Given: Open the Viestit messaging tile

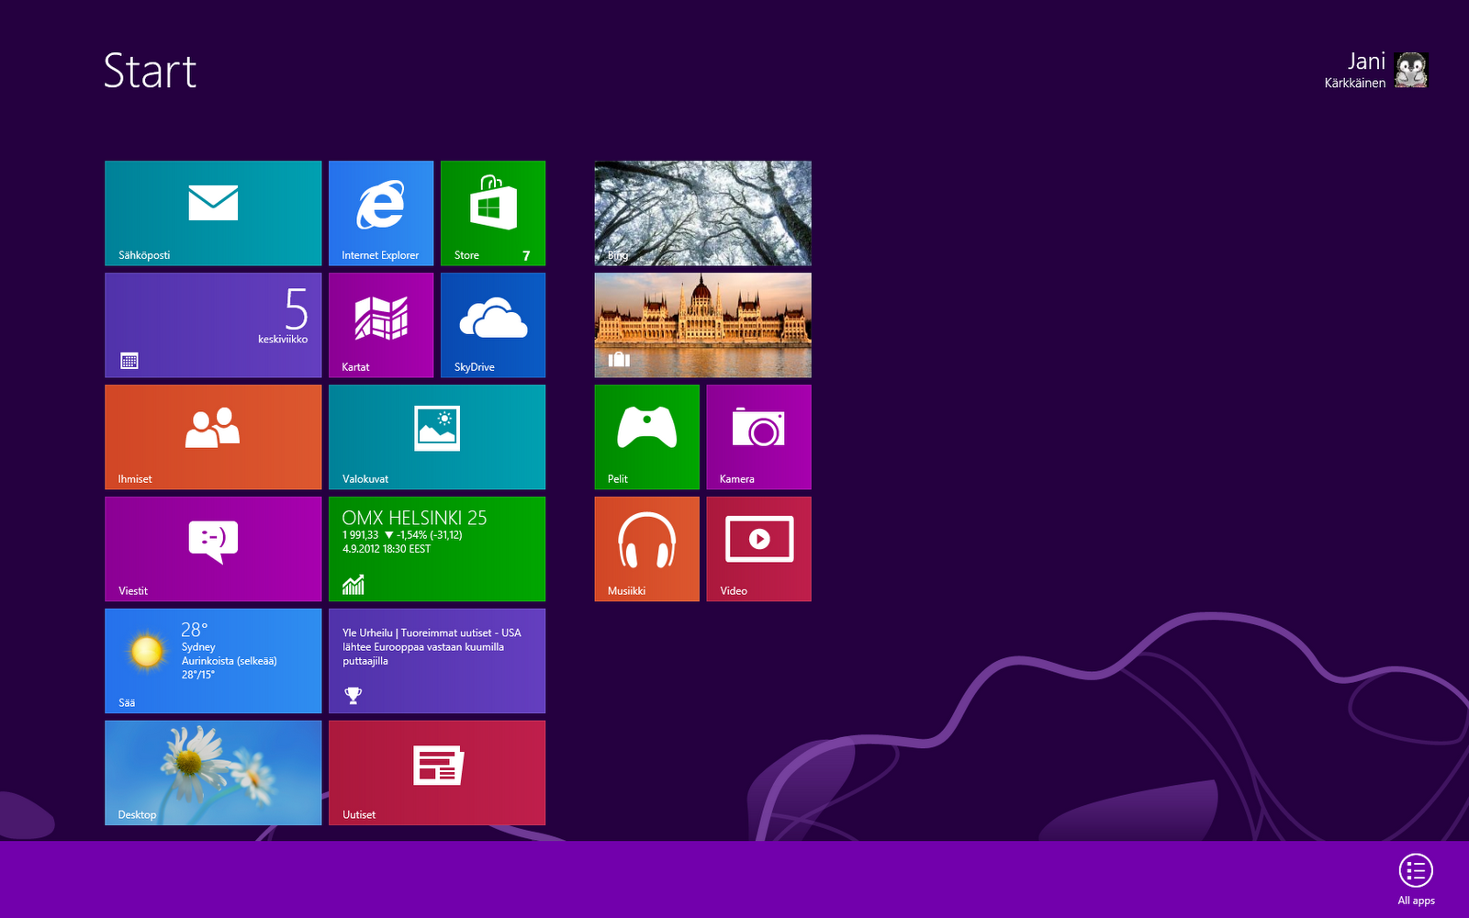Looking at the screenshot, I should pos(213,549).
